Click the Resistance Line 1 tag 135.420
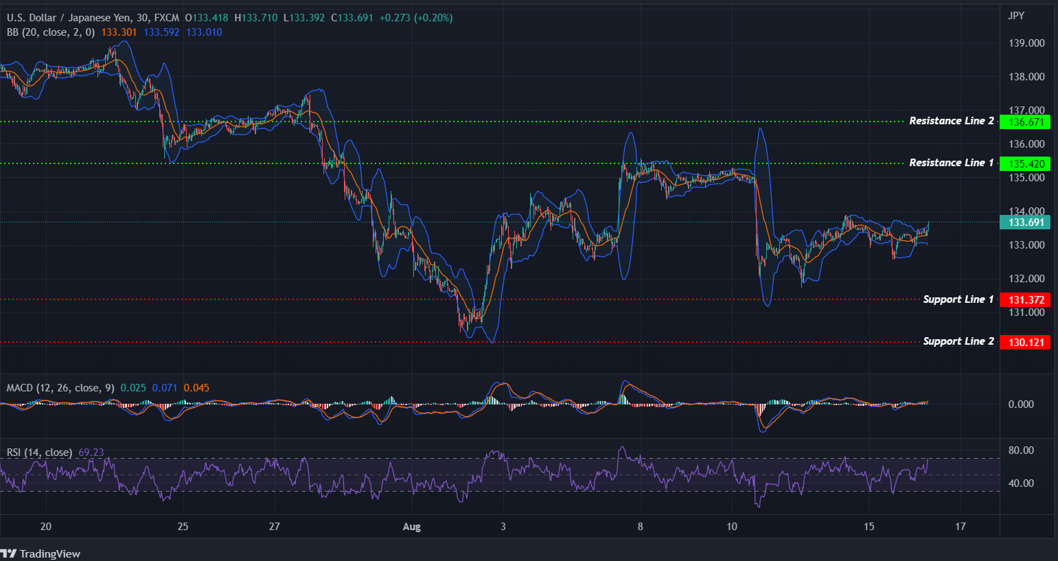 pos(1025,163)
